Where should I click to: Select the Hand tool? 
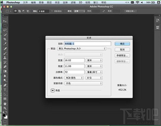pyautogui.click(x=5, y=104)
